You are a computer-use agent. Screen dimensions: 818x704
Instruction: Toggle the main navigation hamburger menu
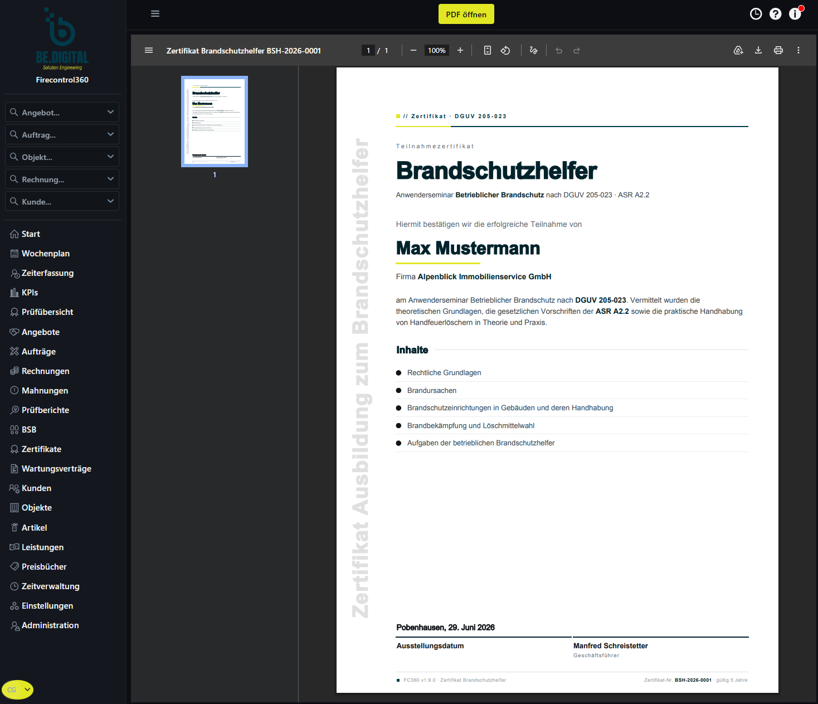coord(155,14)
